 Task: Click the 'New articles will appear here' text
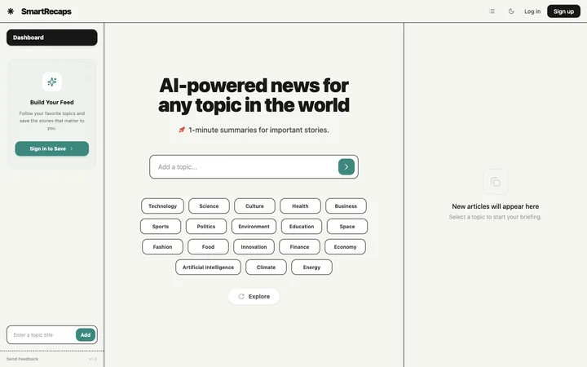tap(496, 206)
